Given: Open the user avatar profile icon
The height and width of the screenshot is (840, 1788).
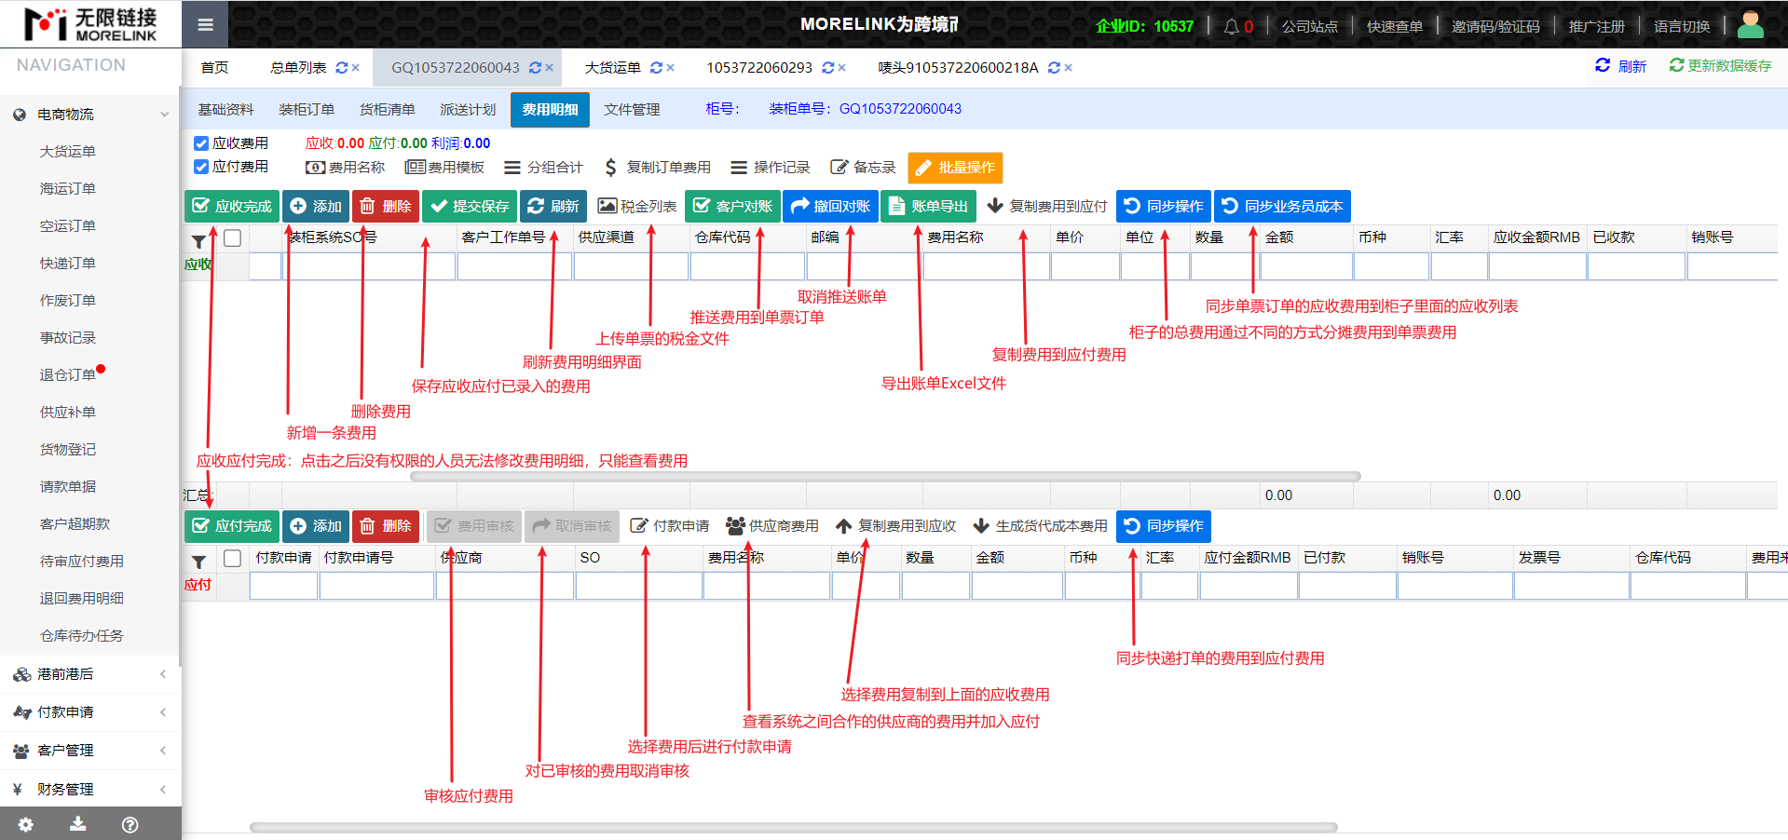Looking at the screenshot, I should point(1751,25).
